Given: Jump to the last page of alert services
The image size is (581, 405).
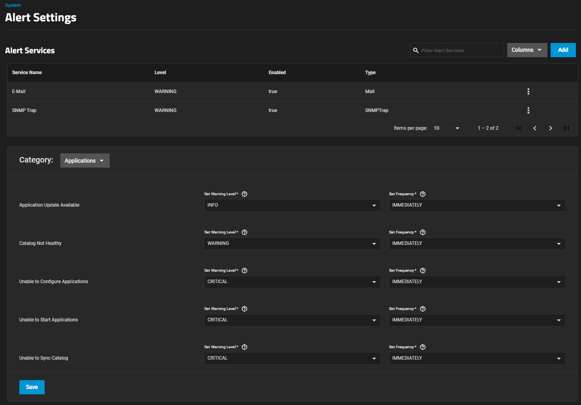Looking at the screenshot, I should point(566,128).
